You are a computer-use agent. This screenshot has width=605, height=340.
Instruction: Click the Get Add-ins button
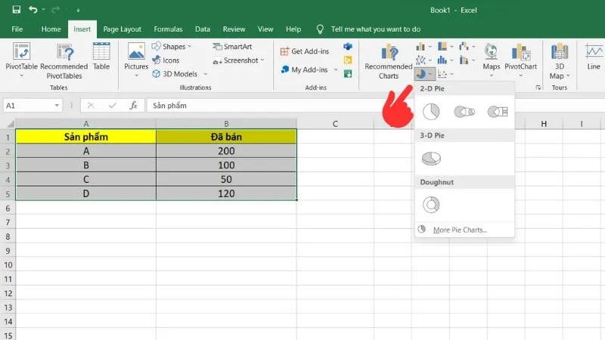[x=305, y=51]
